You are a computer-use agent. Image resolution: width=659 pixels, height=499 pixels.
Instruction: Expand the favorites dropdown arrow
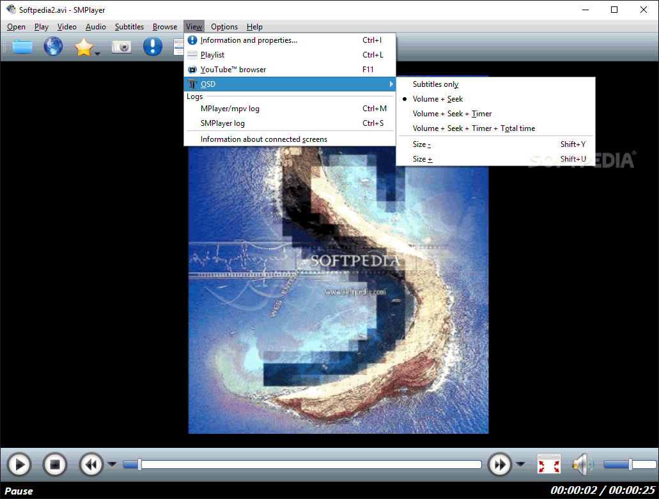pos(98,54)
